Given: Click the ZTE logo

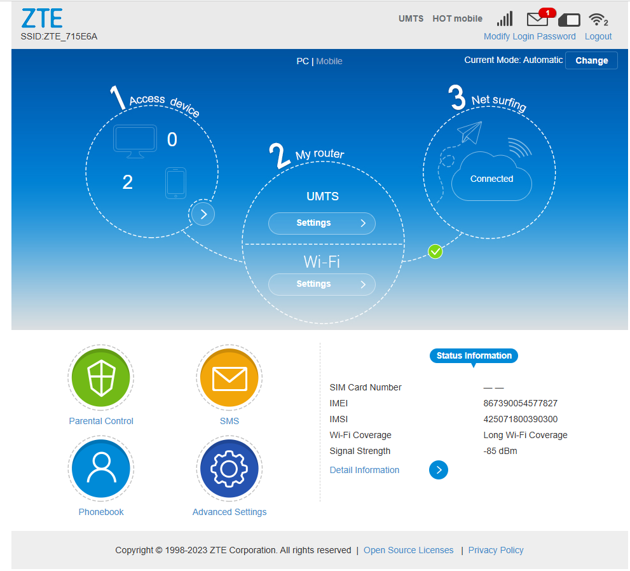Looking at the screenshot, I should click(42, 18).
